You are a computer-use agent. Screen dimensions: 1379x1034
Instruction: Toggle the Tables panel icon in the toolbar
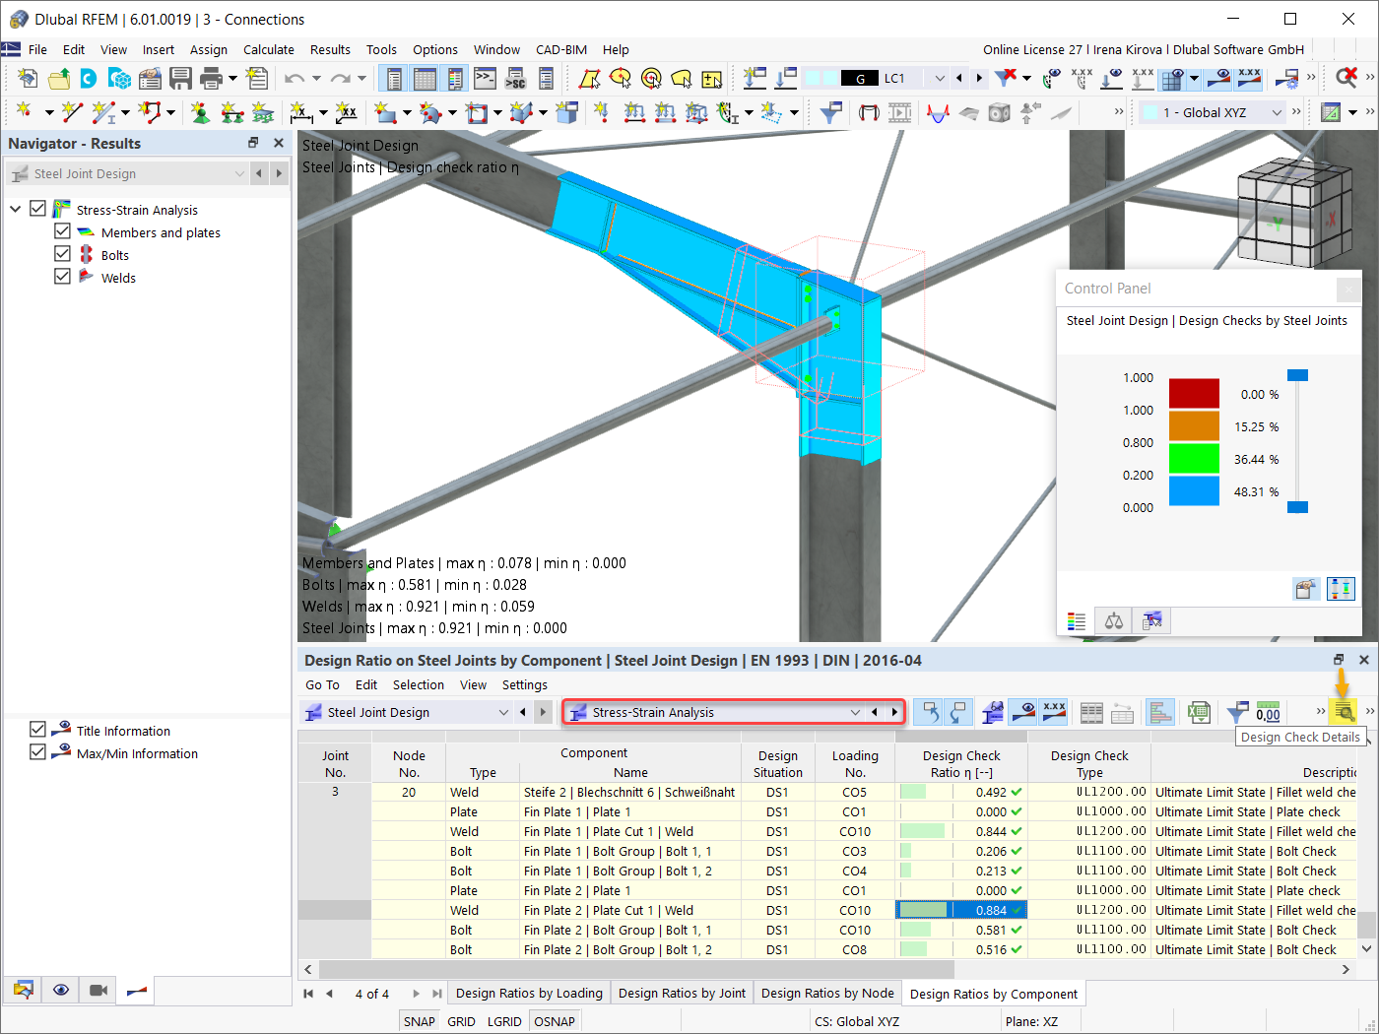pos(425,78)
